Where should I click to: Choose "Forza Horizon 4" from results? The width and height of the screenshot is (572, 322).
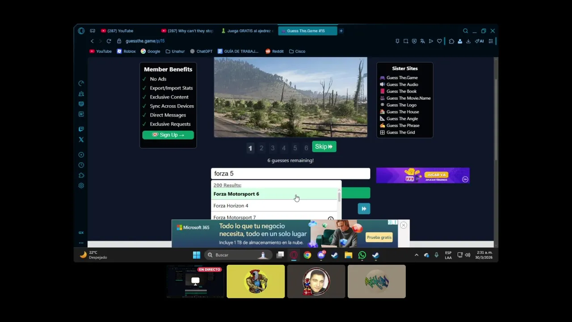tap(274, 206)
